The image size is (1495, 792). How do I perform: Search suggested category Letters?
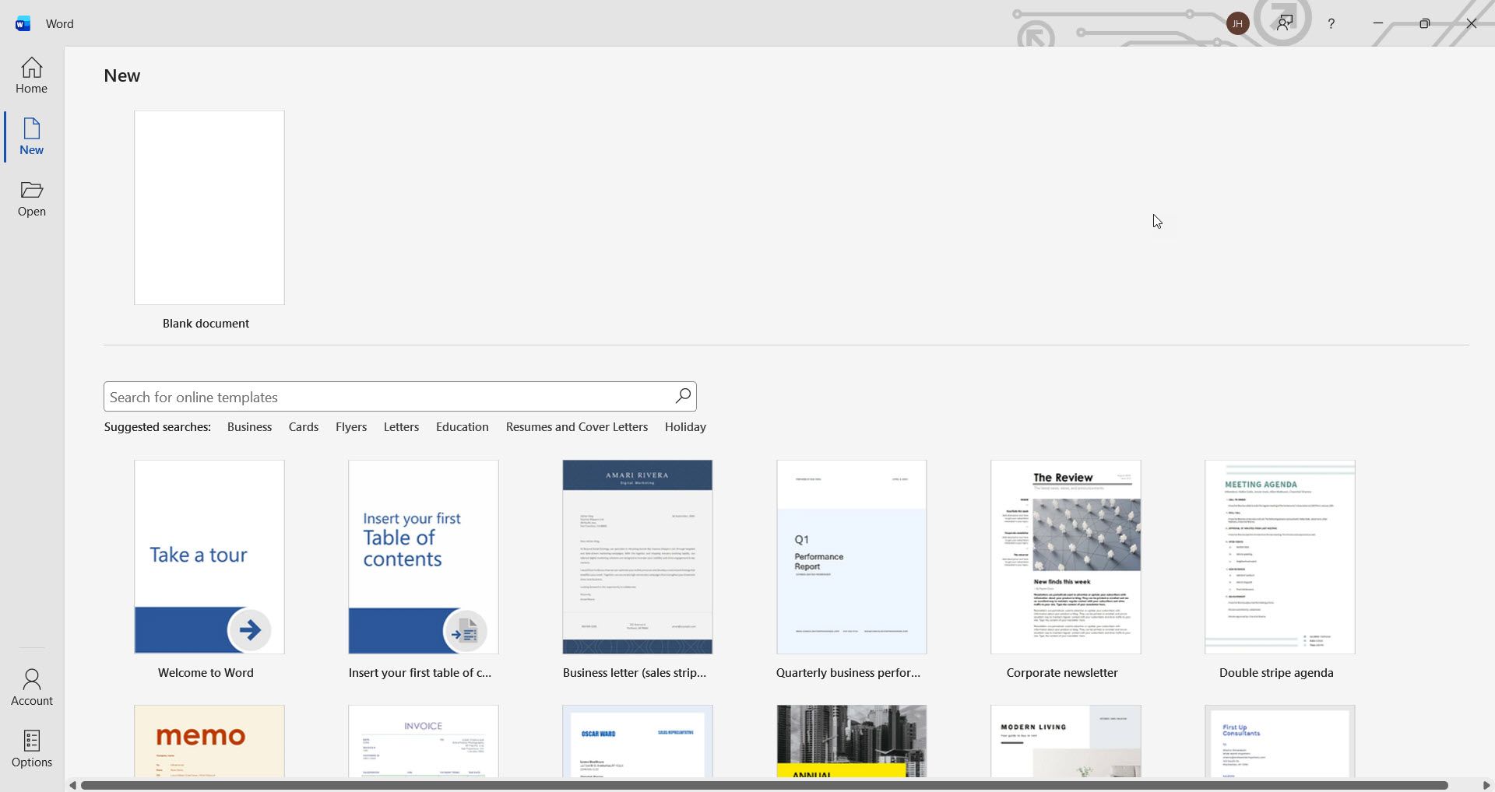pos(401,427)
